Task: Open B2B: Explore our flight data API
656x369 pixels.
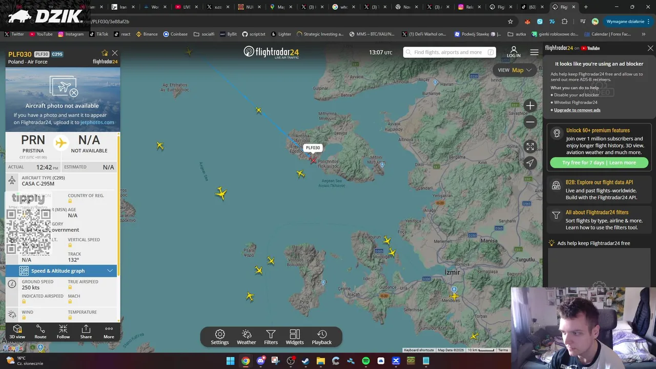Action: click(x=599, y=190)
